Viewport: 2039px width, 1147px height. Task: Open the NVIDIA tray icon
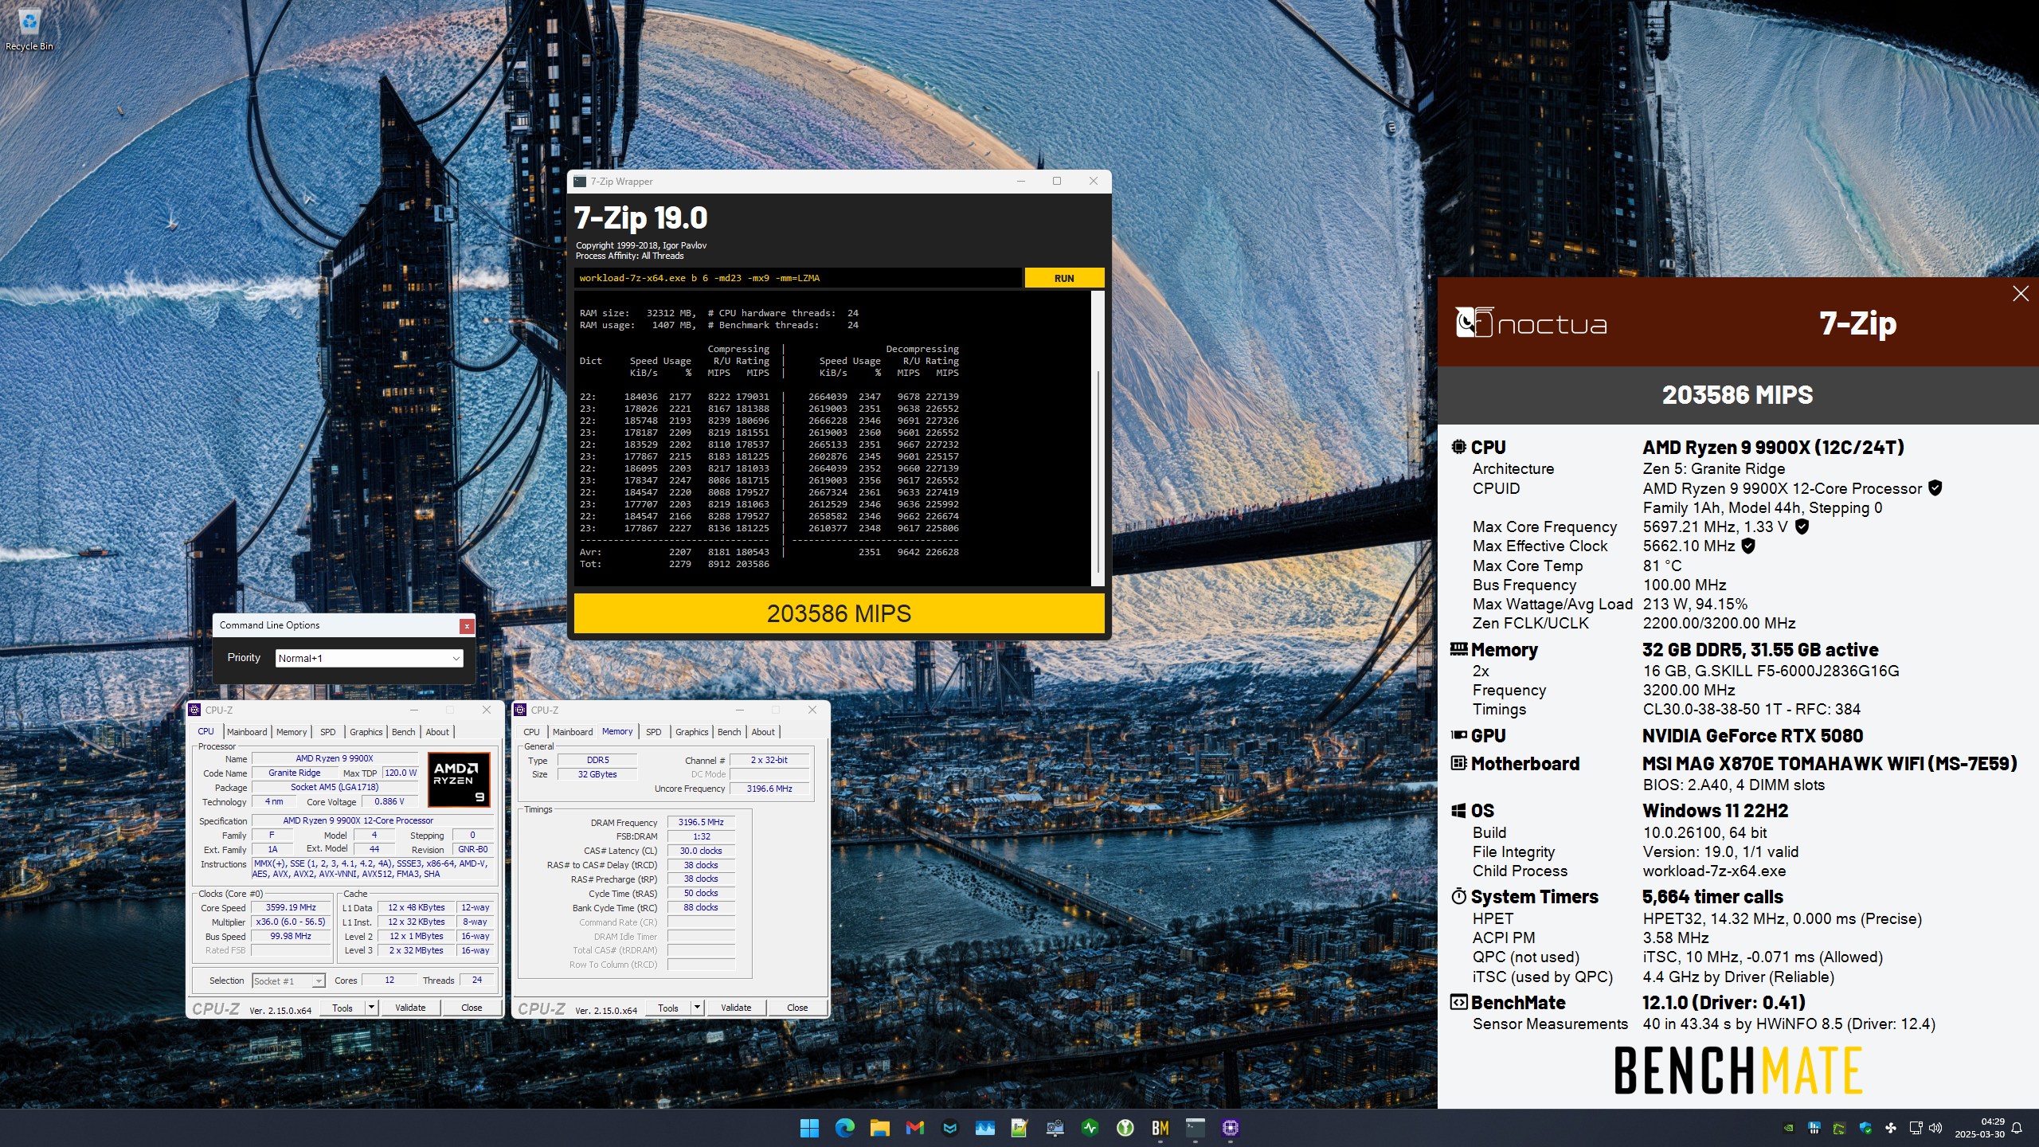coord(1789,1128)
